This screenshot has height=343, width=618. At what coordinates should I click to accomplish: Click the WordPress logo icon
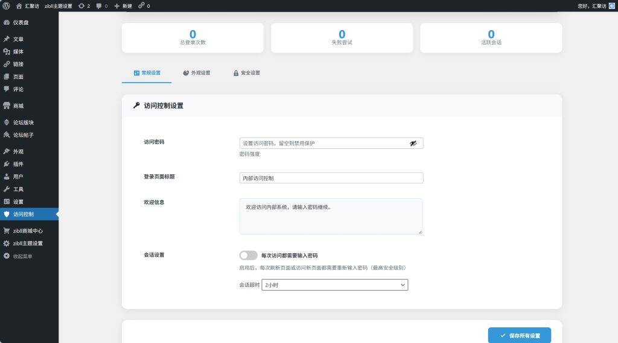[x=6, y=6]
